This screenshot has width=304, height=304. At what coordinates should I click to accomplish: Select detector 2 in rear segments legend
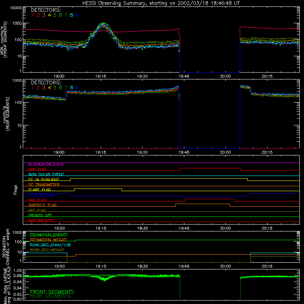pyautogui.click(x=38, y=88)
